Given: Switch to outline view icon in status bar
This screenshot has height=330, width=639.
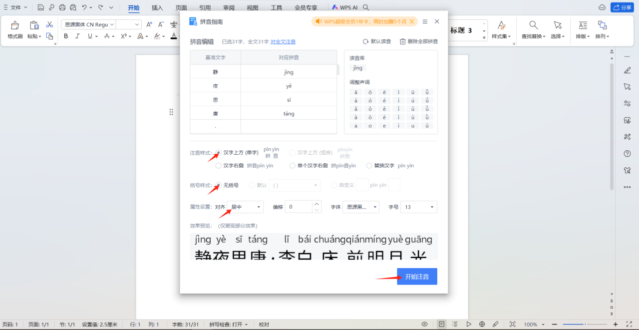Looking at the screenshot, I should point(455,325).
